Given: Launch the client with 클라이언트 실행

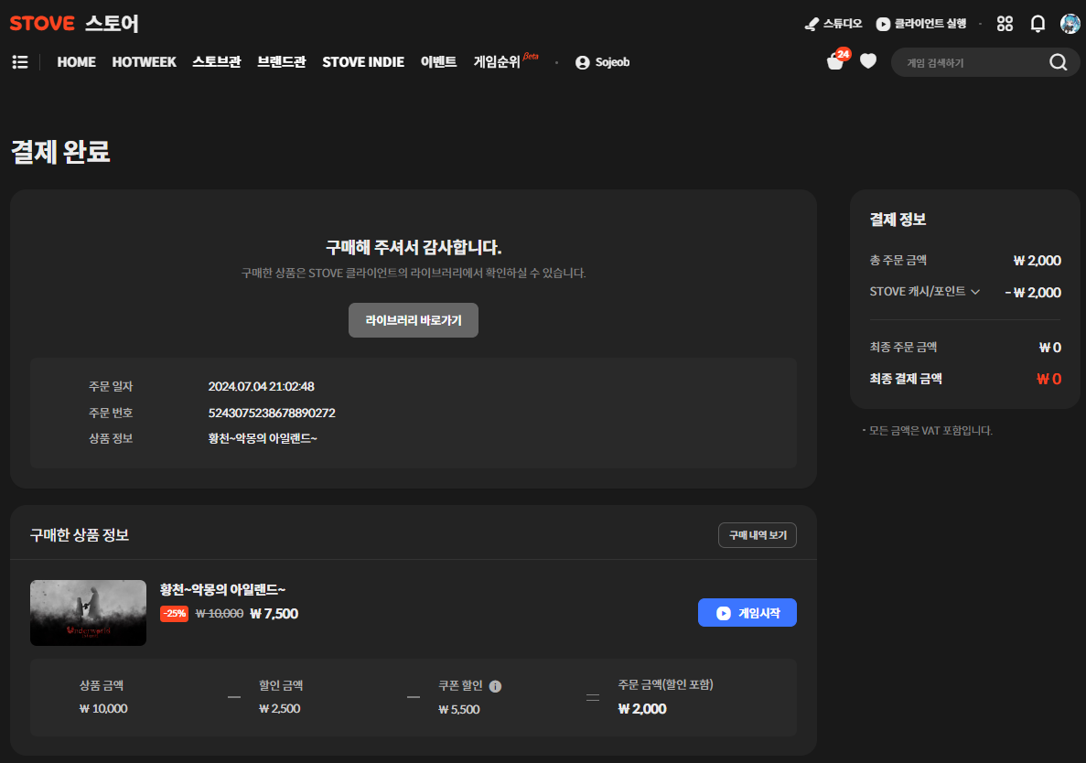Looking at the screenshot, I should [921, 24].
